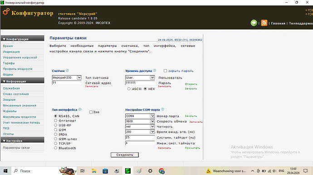313x175 pixels.
Task: Select ASCII password format
Action: [x=129, y=89]
